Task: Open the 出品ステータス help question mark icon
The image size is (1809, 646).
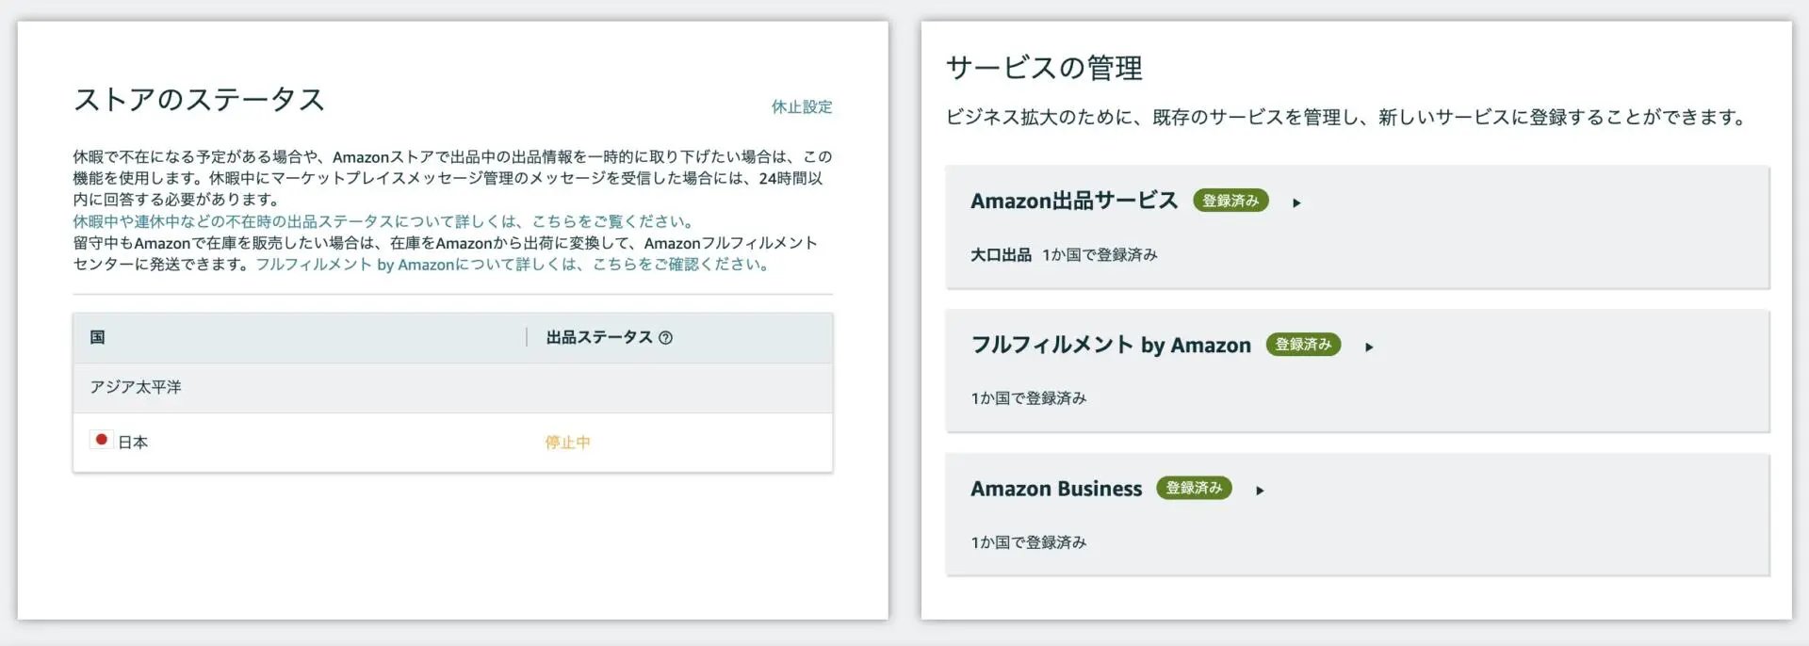Action: (x=667, y=336)
